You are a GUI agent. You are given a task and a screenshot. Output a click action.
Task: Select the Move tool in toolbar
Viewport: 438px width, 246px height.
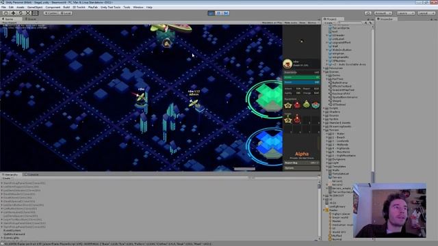tap(13, 13)
